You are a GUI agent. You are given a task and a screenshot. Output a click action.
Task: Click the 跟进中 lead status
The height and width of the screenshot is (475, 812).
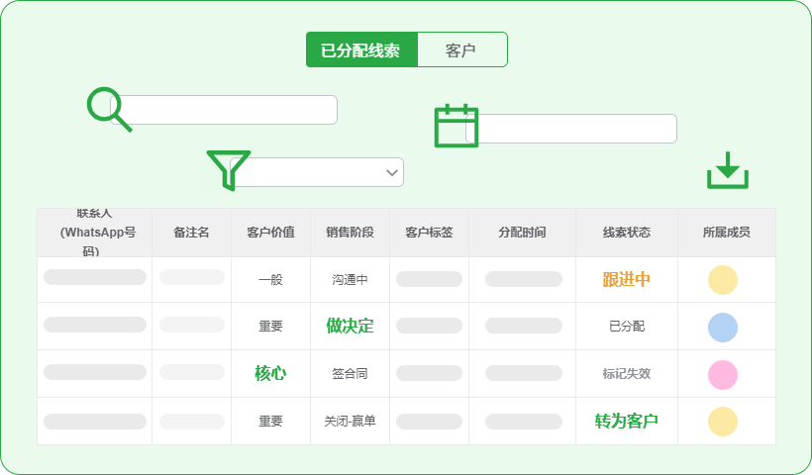pos(627,280)
